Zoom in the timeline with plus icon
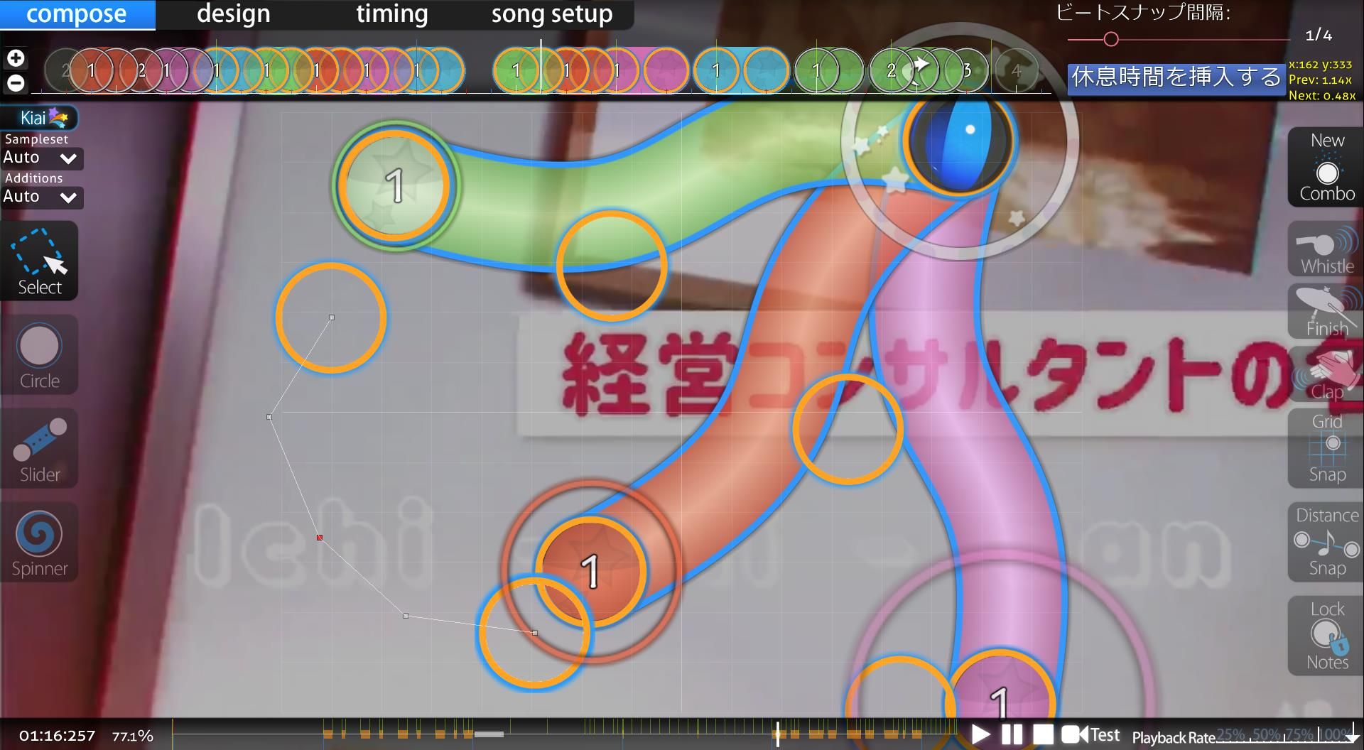The image size is (1364, 750). [16, 58]
